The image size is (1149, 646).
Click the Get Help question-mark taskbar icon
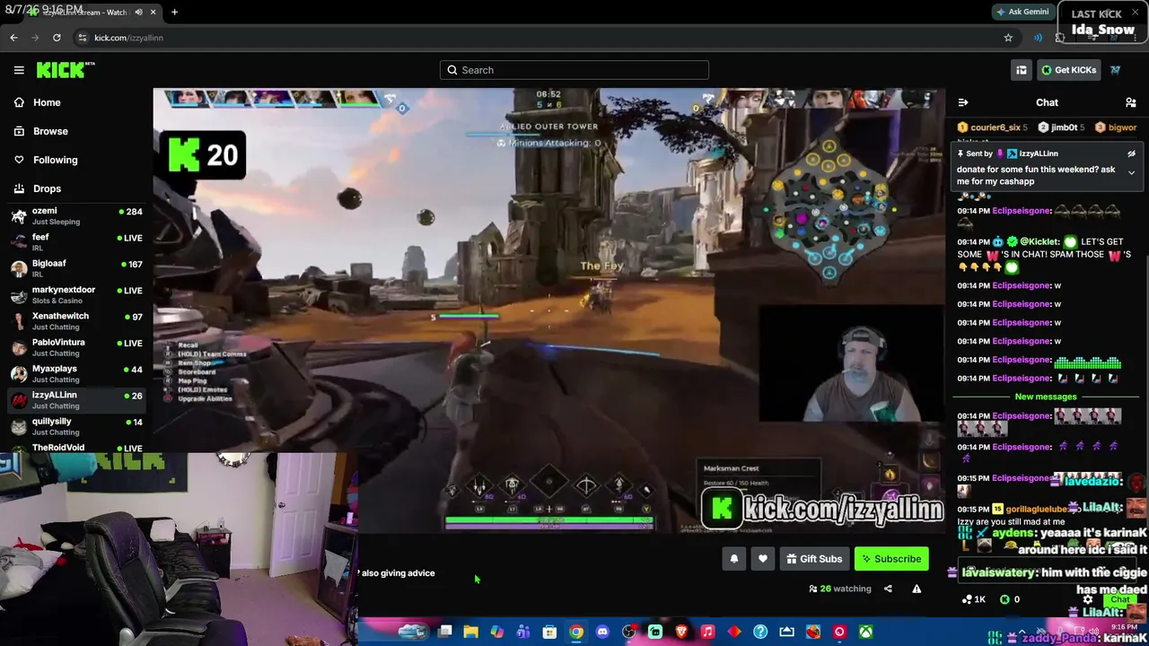pos(760,632)
